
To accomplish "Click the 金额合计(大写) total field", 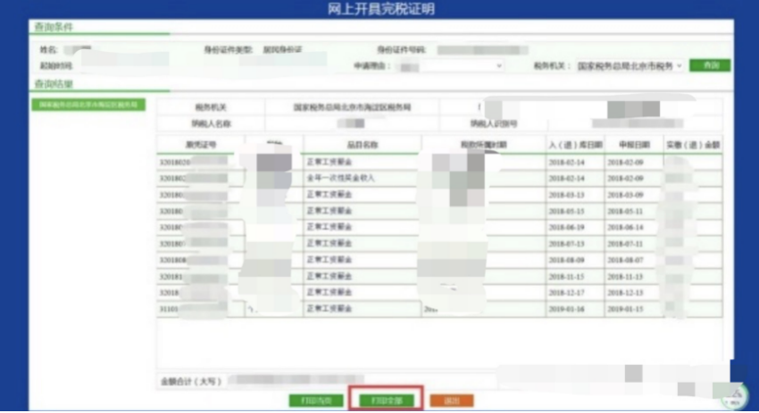I will click(x=295, y=379).
